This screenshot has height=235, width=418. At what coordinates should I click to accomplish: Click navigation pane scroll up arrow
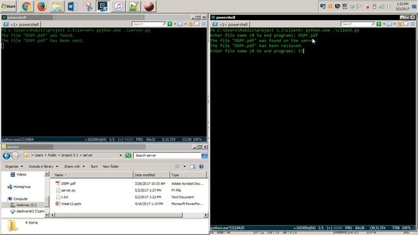tap(47, 174)
